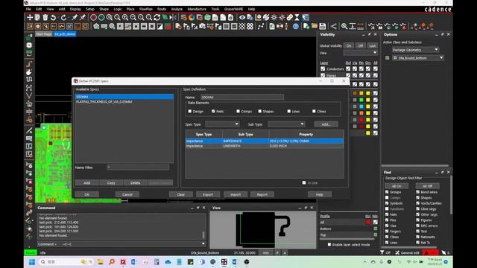Click the V-shaped tool in left sidebar
The image size is (477, 268).
29,95
